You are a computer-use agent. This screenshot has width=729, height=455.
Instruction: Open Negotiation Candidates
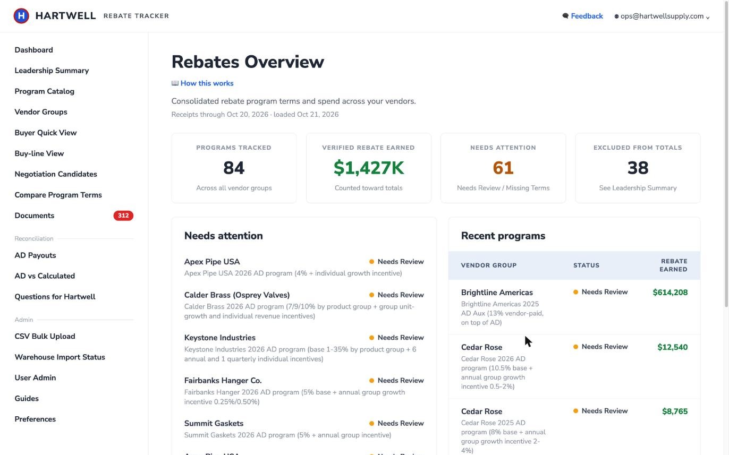pos(56,174)
